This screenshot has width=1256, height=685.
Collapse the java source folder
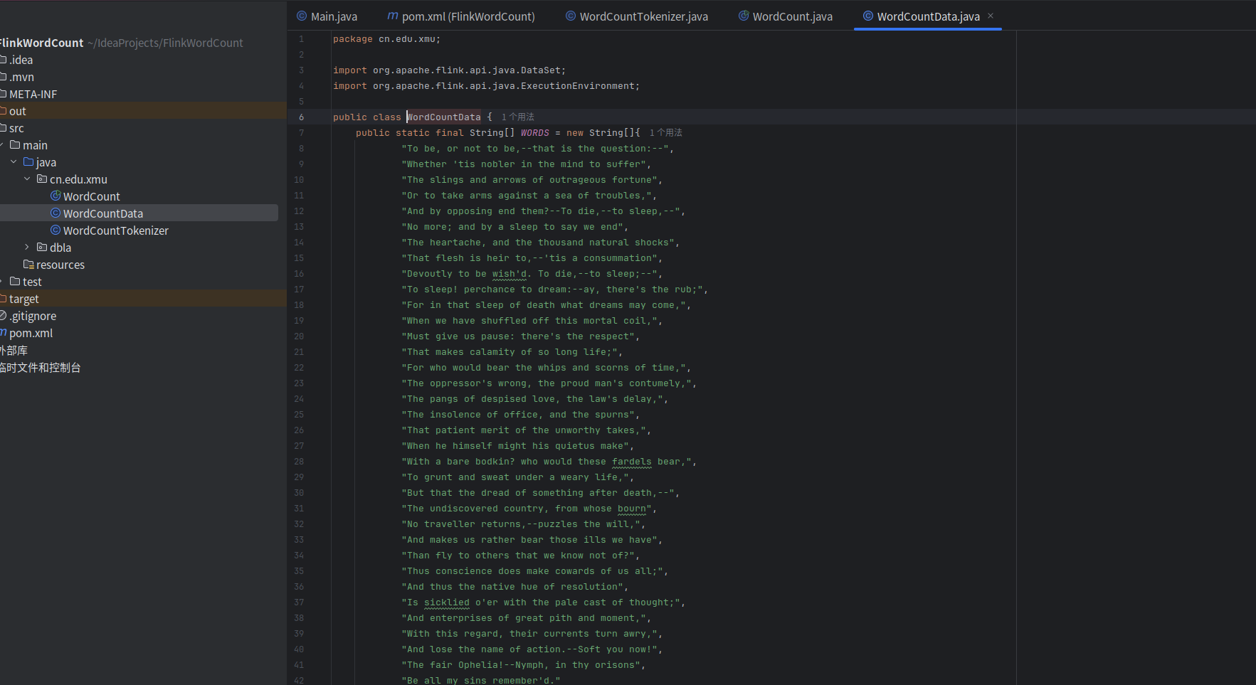[14, 162]
